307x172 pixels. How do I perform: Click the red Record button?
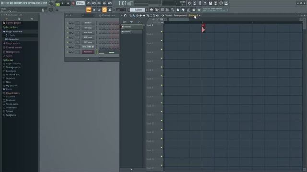[x=73, y=3]
